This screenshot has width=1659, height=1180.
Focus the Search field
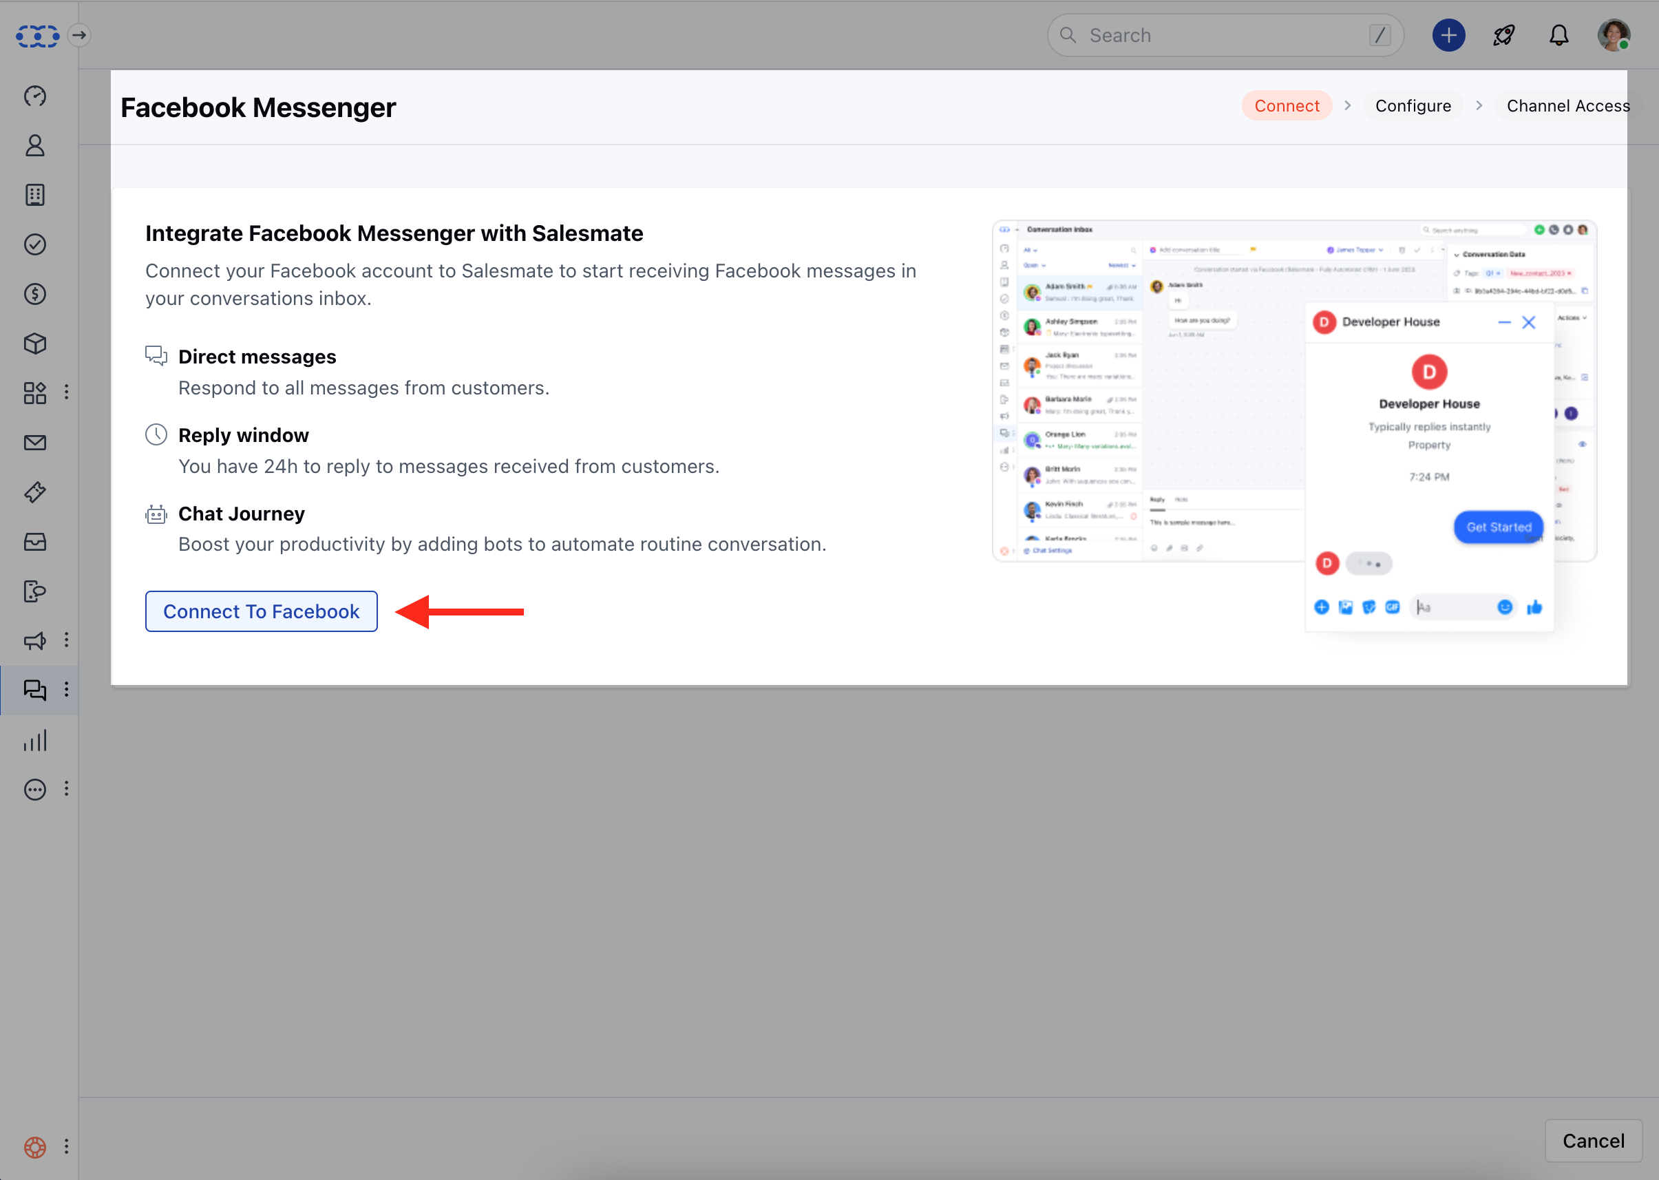[1225, 35]
